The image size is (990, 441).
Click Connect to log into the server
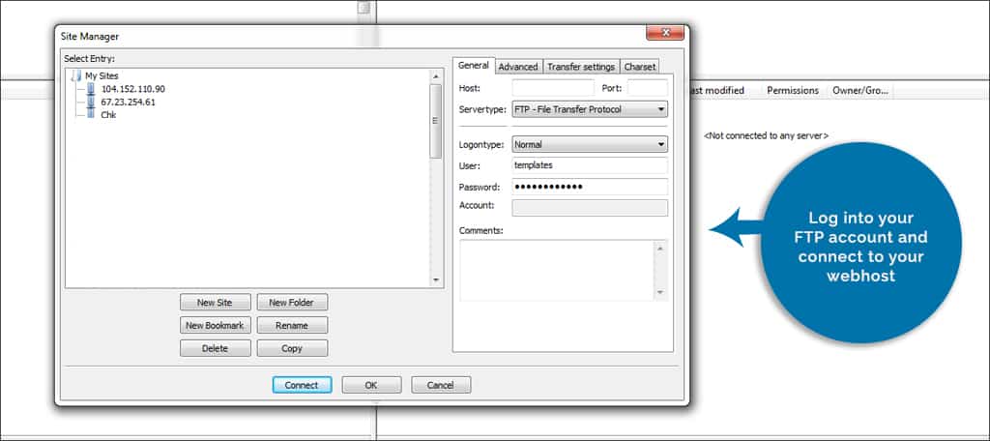pos(302,385)
